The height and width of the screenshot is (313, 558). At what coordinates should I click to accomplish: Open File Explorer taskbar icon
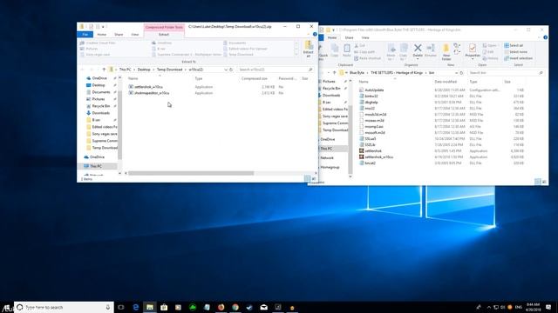pos(150,307)
